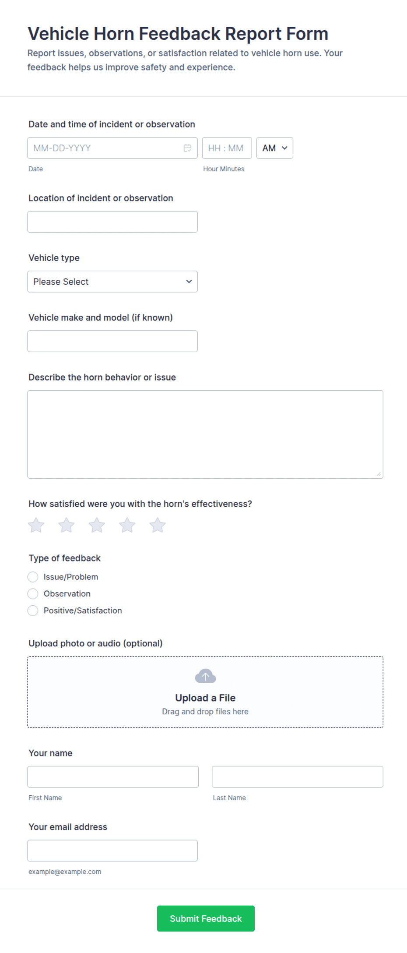This screenshot has height=953, width=407.
Task: Click the cloud upload icon
Action: (x=205, y=676)
